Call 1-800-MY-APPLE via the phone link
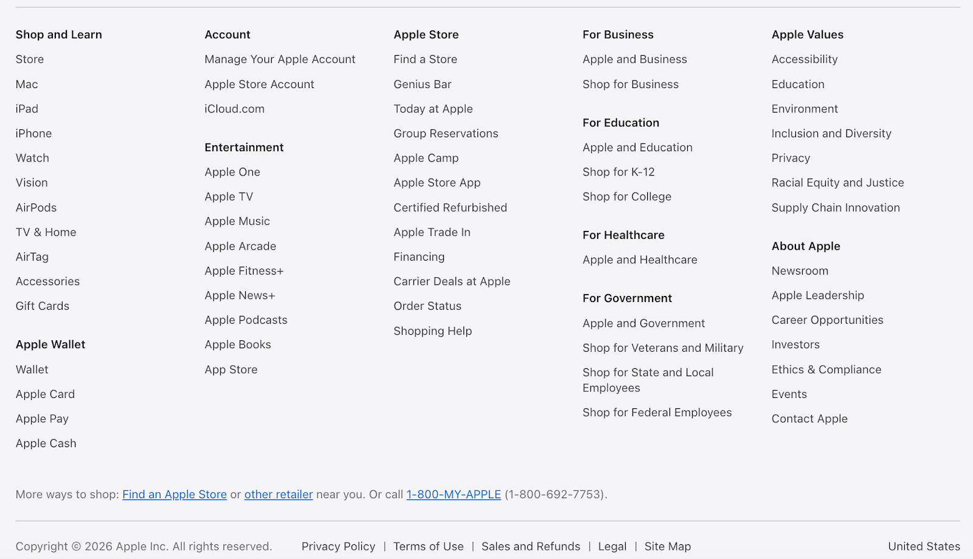The width and height of the screenshot is (973, 559). coord(453,494)
